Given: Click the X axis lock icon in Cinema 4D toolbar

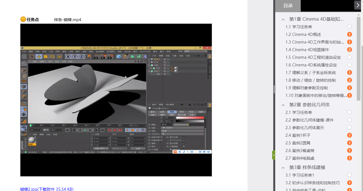Looking at the screenshot, I should pos(68,57).
